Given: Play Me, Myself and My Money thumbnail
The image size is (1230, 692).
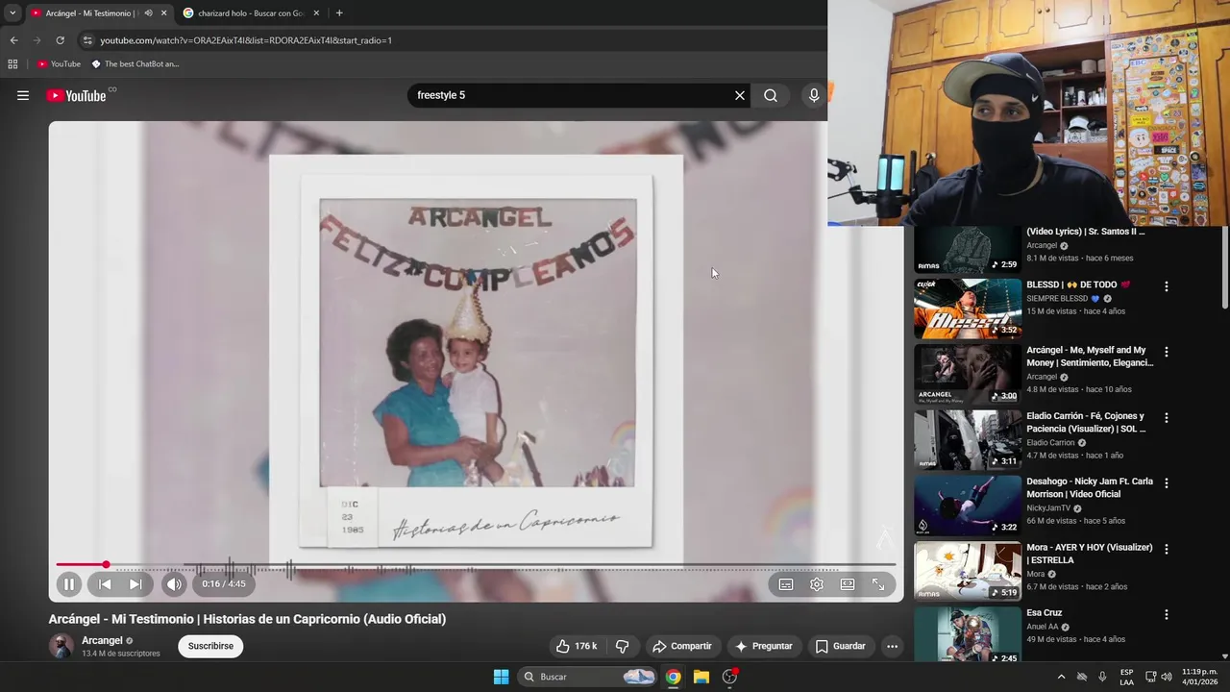Looking at the screenshot, I should (968, 374).
